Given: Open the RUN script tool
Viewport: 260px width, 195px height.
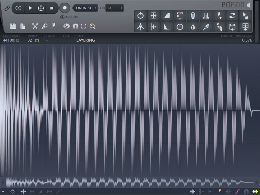Looking at the screenshot, I should point(180,15).
